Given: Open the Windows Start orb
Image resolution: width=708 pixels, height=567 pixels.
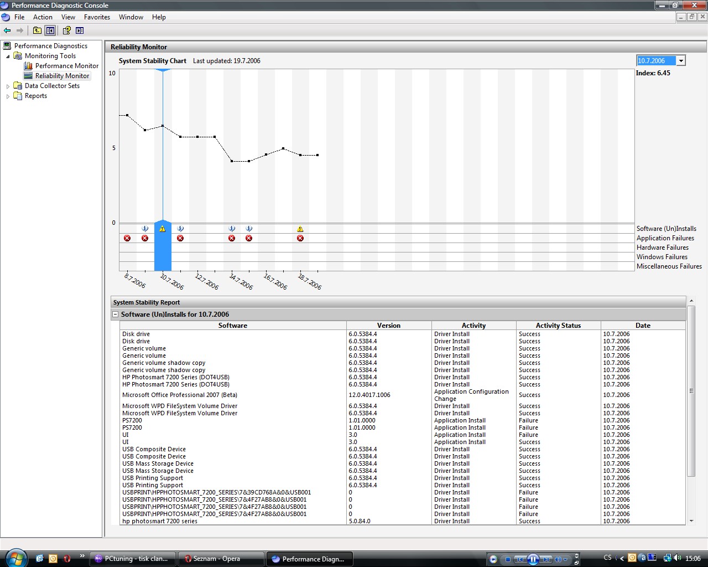Looking at the screenshot, I should click(15, 558).
